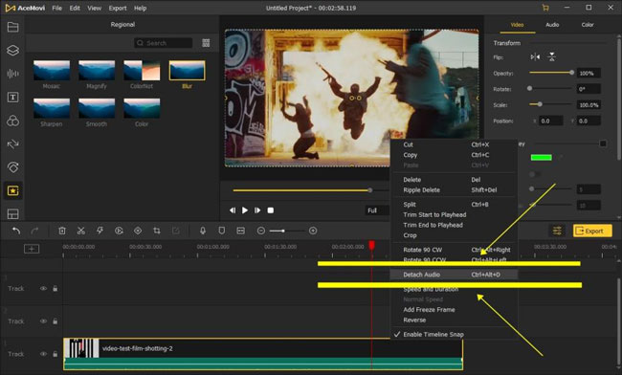Choose Ripple Delete in context menu
The width and height of the screenshot is (622, 375).
point(454,189)
